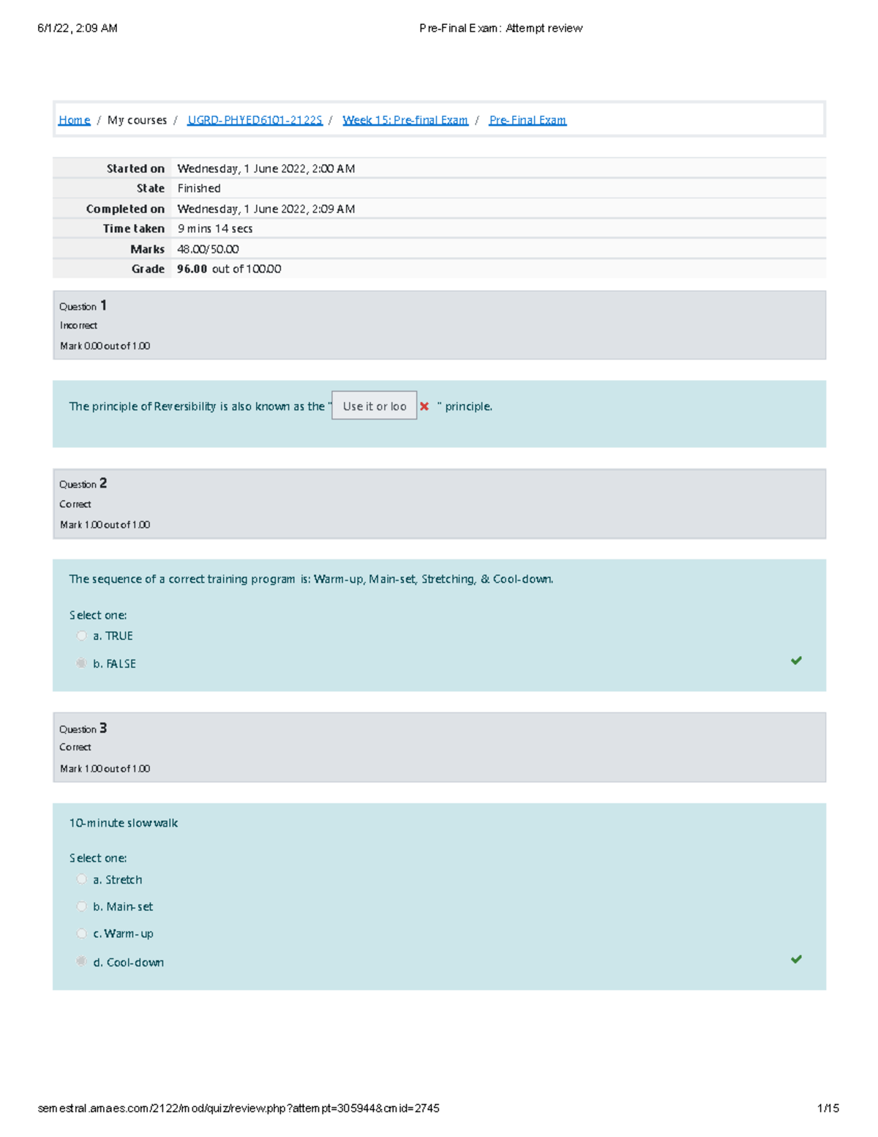Click the red incorrect cross beside Question 1 answer
This screenshot has width=878, height=1137.
point(424,406)
